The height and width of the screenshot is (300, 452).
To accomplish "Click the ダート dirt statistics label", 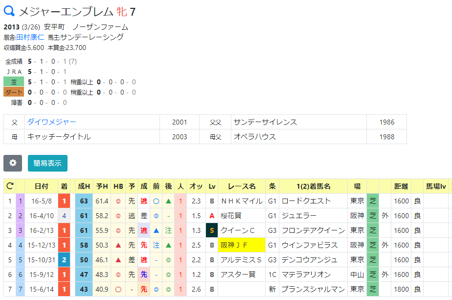I will pos(14,92).
